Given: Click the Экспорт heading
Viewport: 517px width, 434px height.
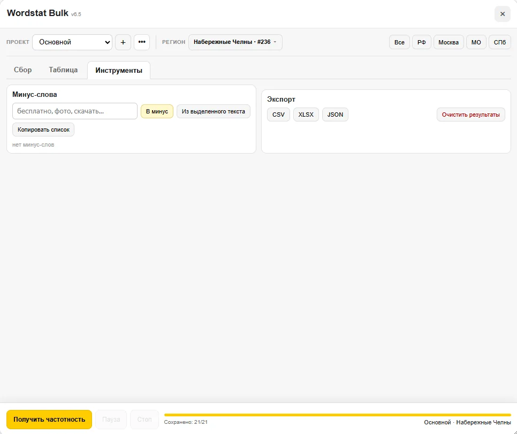Looking at the screenshot, I should [282, 99].
